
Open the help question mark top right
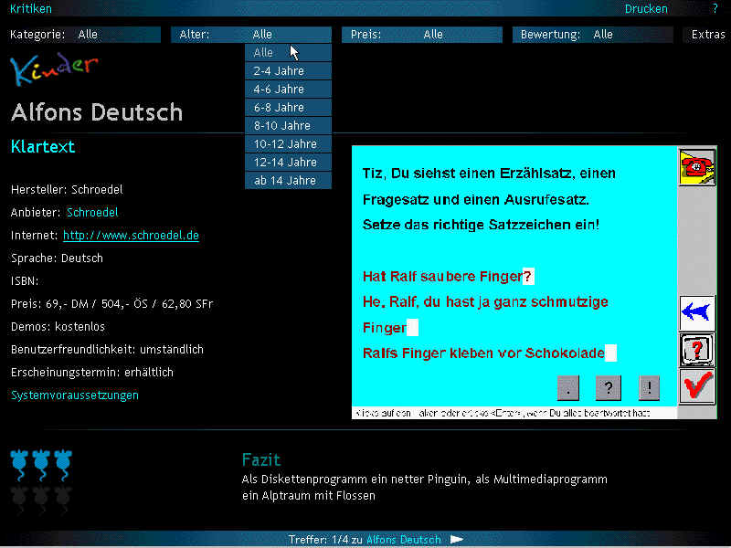(715, 9)
